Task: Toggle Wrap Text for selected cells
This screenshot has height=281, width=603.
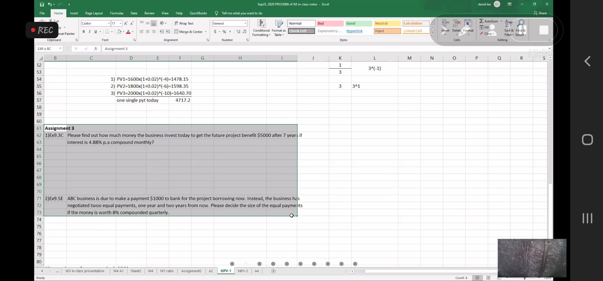Action: [184, 23]
